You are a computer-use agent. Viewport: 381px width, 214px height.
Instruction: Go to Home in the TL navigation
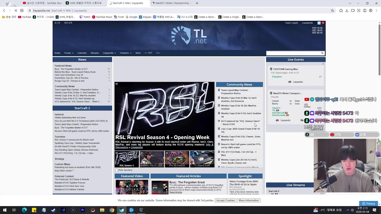57,53
